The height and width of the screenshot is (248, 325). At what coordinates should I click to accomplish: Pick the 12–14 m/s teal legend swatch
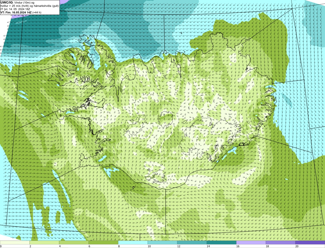pos(192,242)
